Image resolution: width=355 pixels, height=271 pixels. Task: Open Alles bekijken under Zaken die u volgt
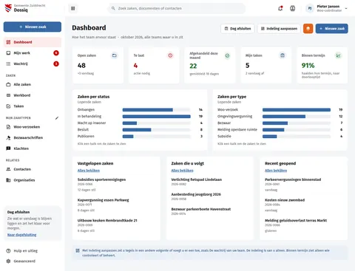tap(182, 171)
